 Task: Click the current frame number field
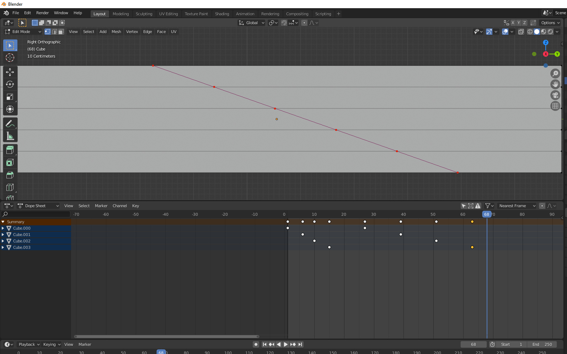[474, 344]
